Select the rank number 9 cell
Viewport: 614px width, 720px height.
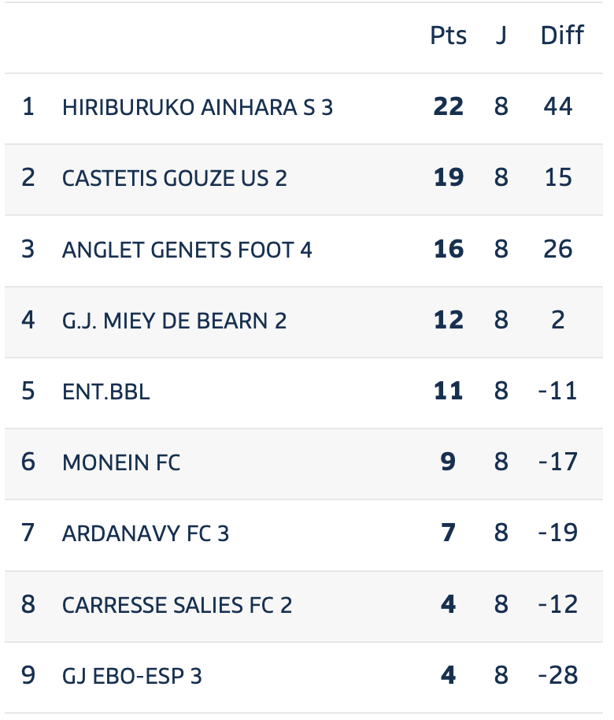[28, 675]
